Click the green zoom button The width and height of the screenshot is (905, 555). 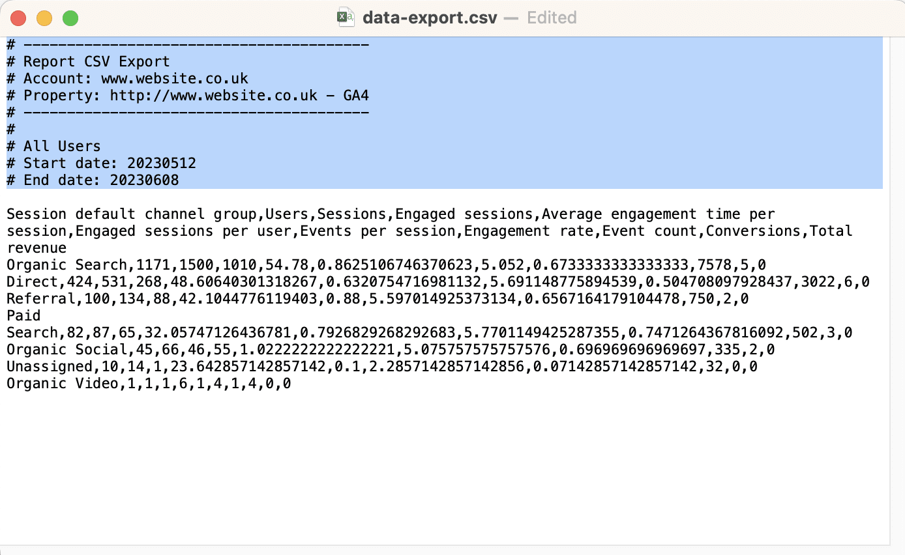pos(70,18)
